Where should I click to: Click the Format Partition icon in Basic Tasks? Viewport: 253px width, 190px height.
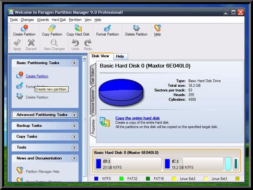pyautogui.click(x=20, y=86)
